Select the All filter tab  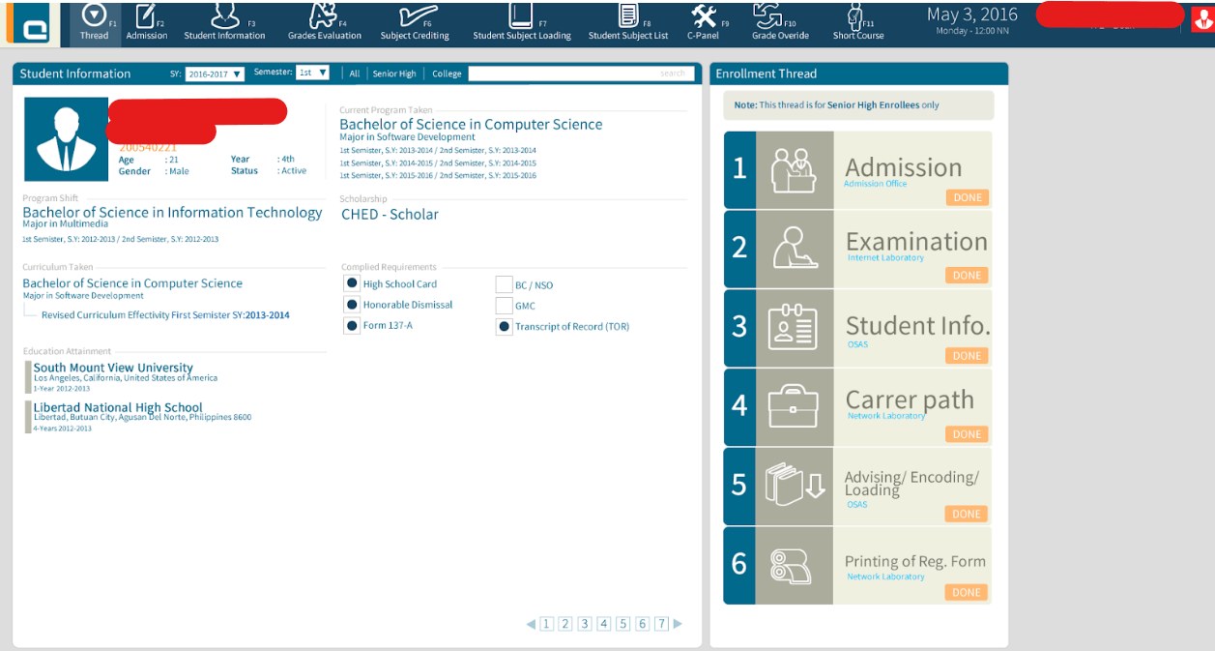pos(355,74)
